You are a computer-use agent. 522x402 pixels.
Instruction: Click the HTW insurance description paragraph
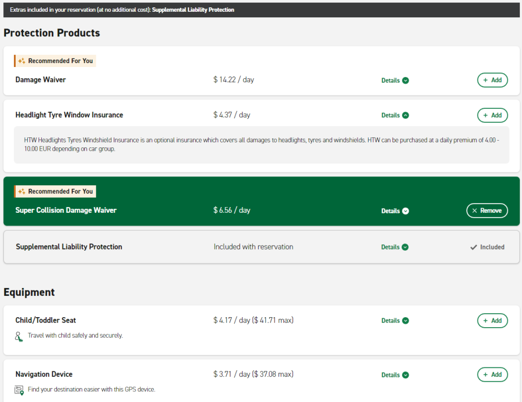point(262,145)
